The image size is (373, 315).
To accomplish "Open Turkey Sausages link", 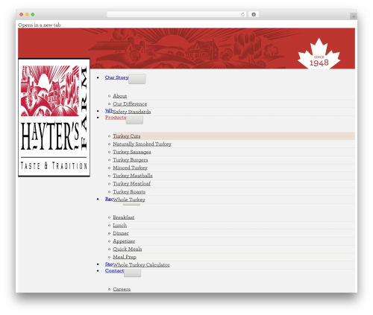I will click(132, 152).
